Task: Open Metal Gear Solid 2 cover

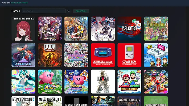Action: (23, 101)
